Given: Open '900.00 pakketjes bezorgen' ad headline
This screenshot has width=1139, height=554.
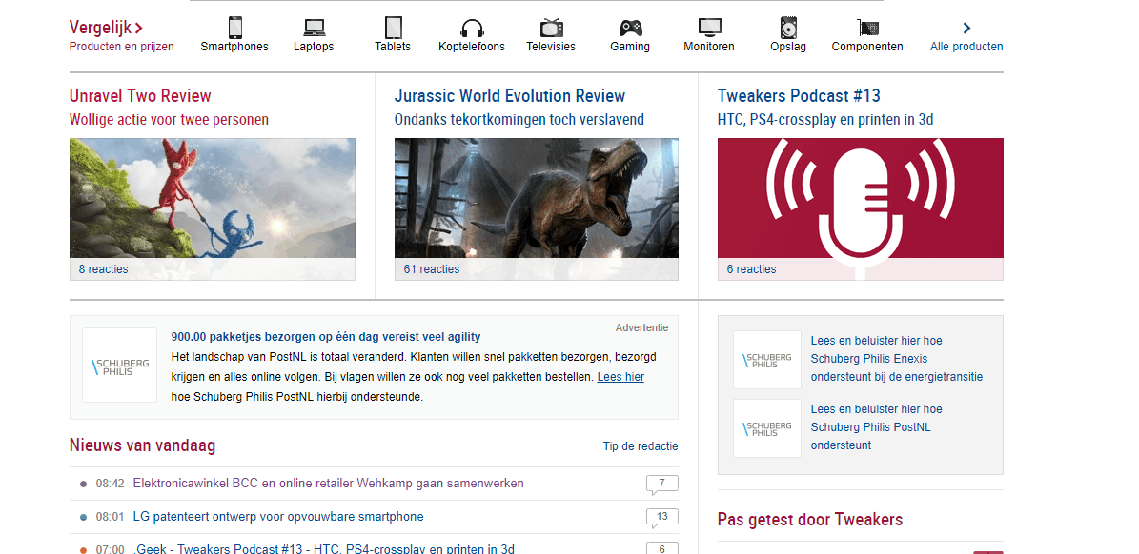Looking at the screenshot, I should click(326, 336).
